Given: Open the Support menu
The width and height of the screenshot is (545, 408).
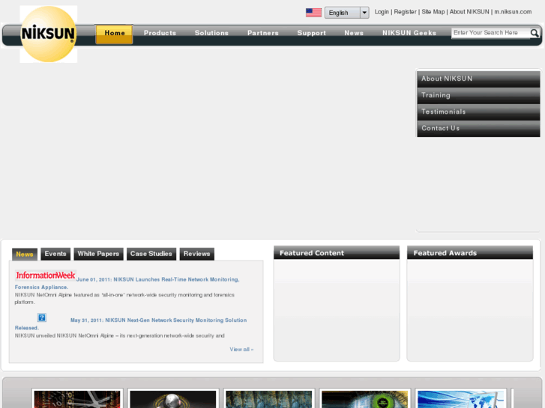Looking at the screenshot, I should point(311,33).
